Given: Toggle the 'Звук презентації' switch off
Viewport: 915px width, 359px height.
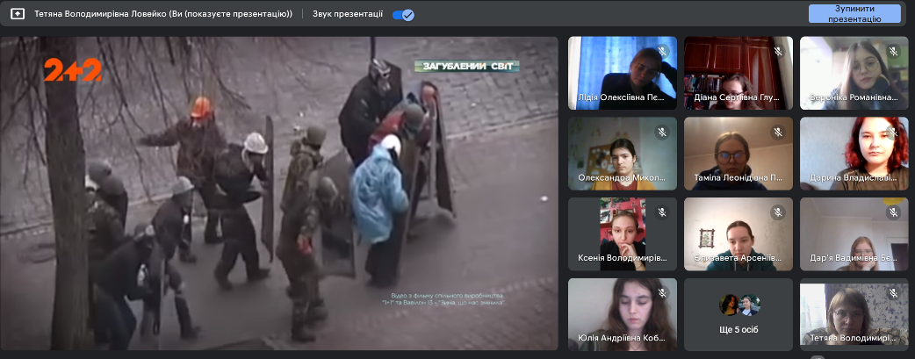Looking at the screenshot, I should [403, 15].
